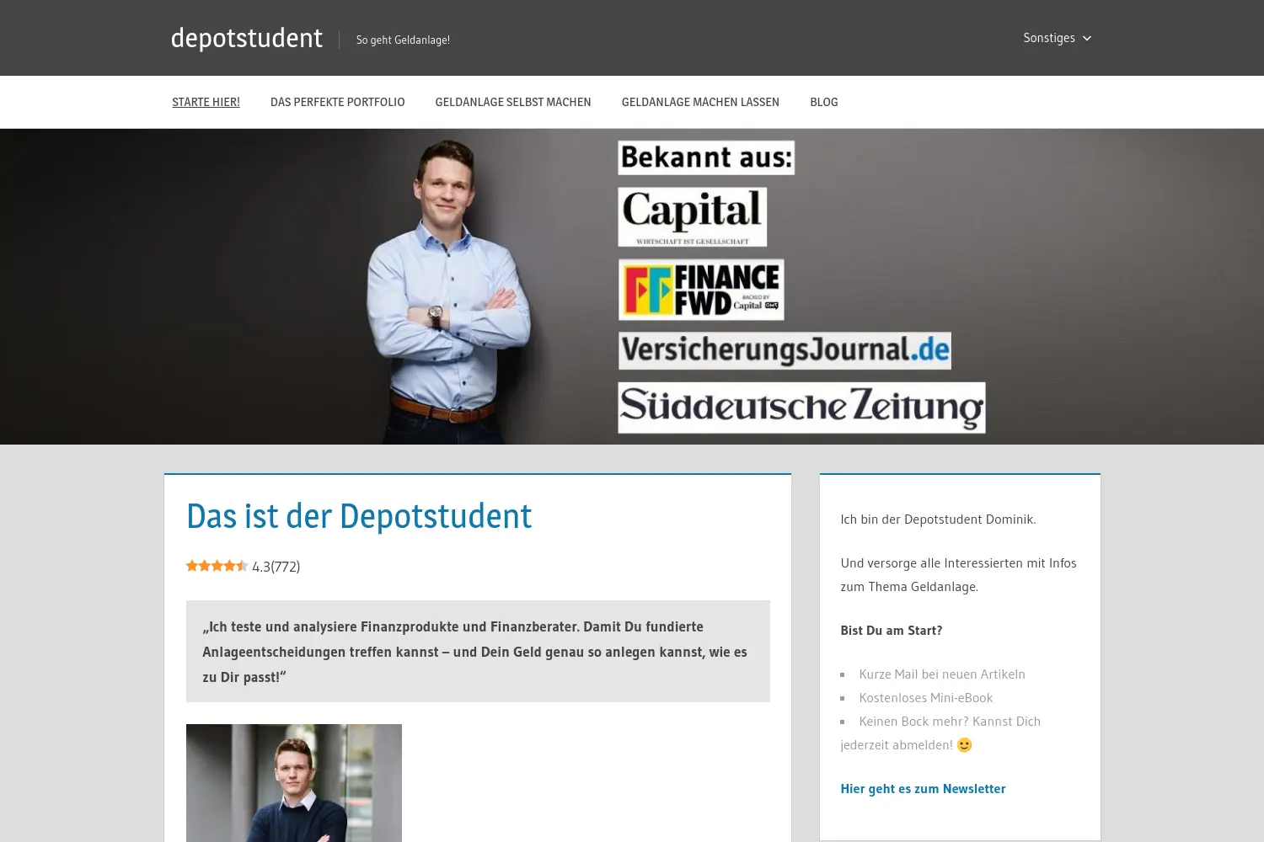The height and width of the screenshot is (842, 1264).
Task: Select GELDANLAGE MACHEN LASSEN in navigation
Action: tap(700, 102)
